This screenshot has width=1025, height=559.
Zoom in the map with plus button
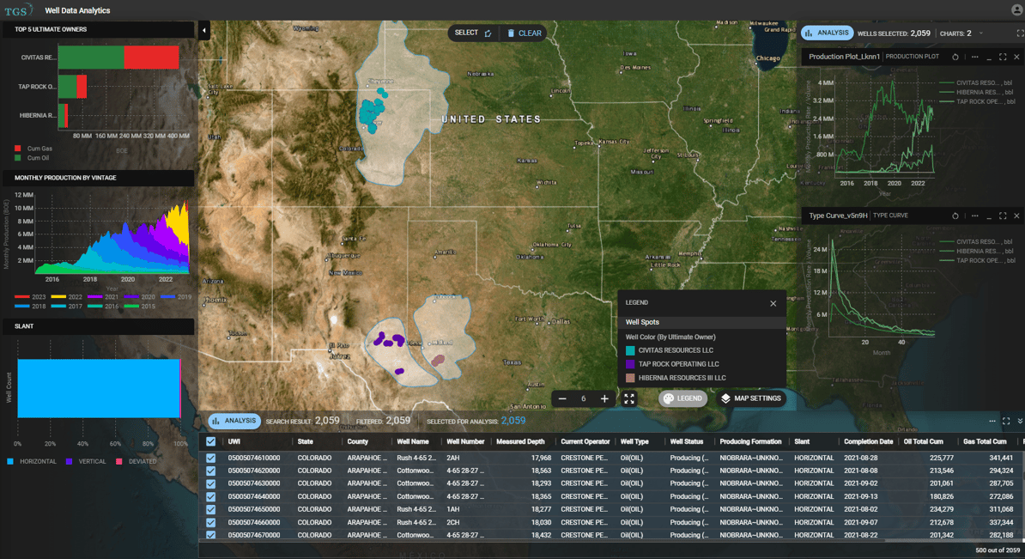click(x=604, y=398)
